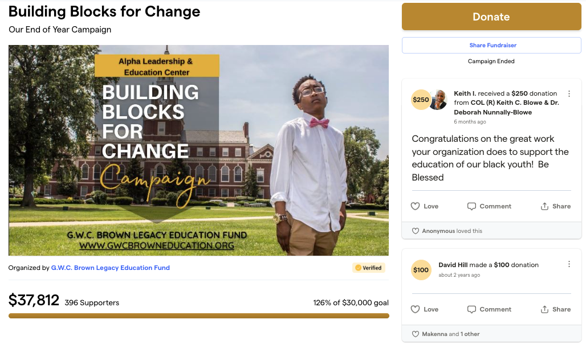Love Keith I.'s $250 donation post
The height and width of the screenshot is (344, 586).
[x=425, y=206]
